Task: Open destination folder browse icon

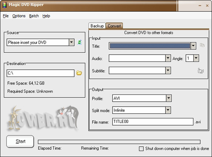Action: click(x=79, y=73)
